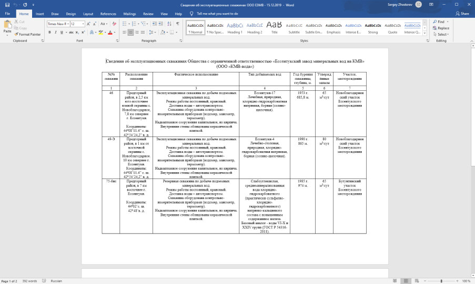Toggle center alignment
Image resolution: width=475 pixels, height=284 pixels.
coord(130,33)
